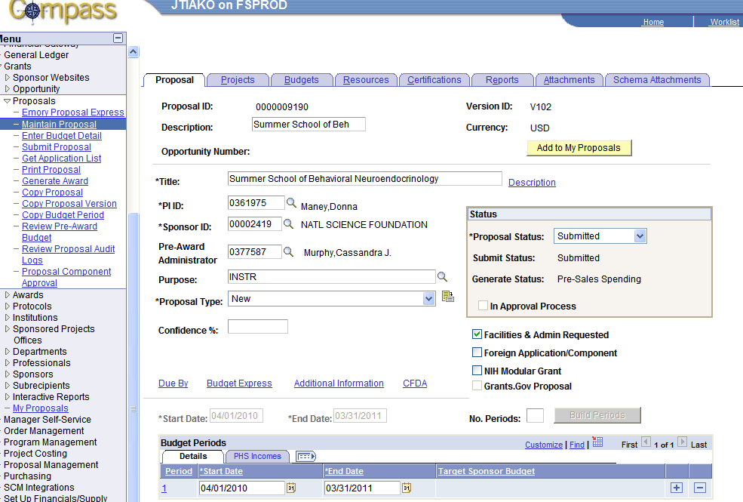Viewport: 743px width, 502px height.
Task: Switch to the Budgets tab
Action: pos(302,79)
